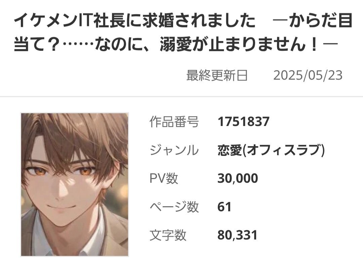This screenshot has width=363, height=259.
Task: Open the novel cover thumbnail image
Action: [x=75, y=184]
